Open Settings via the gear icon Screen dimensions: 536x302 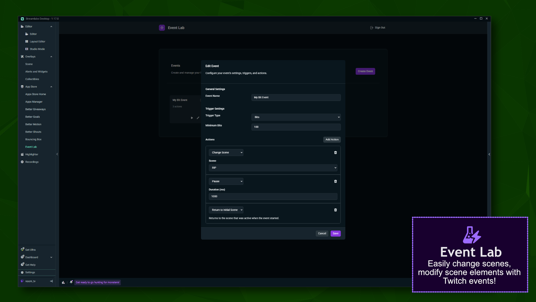tap(22, 272)
